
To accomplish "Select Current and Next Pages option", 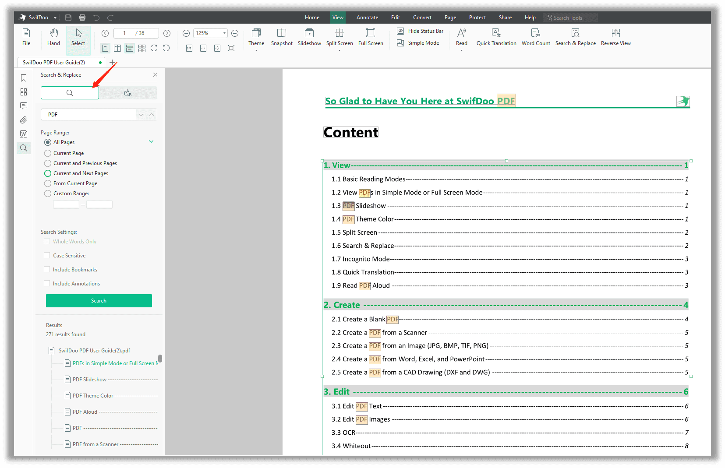I will (48, 173).
